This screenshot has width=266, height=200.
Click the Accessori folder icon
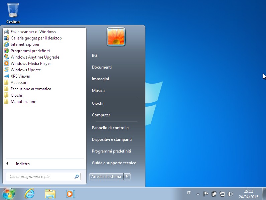pyautogui.click(x=6, y=83)
